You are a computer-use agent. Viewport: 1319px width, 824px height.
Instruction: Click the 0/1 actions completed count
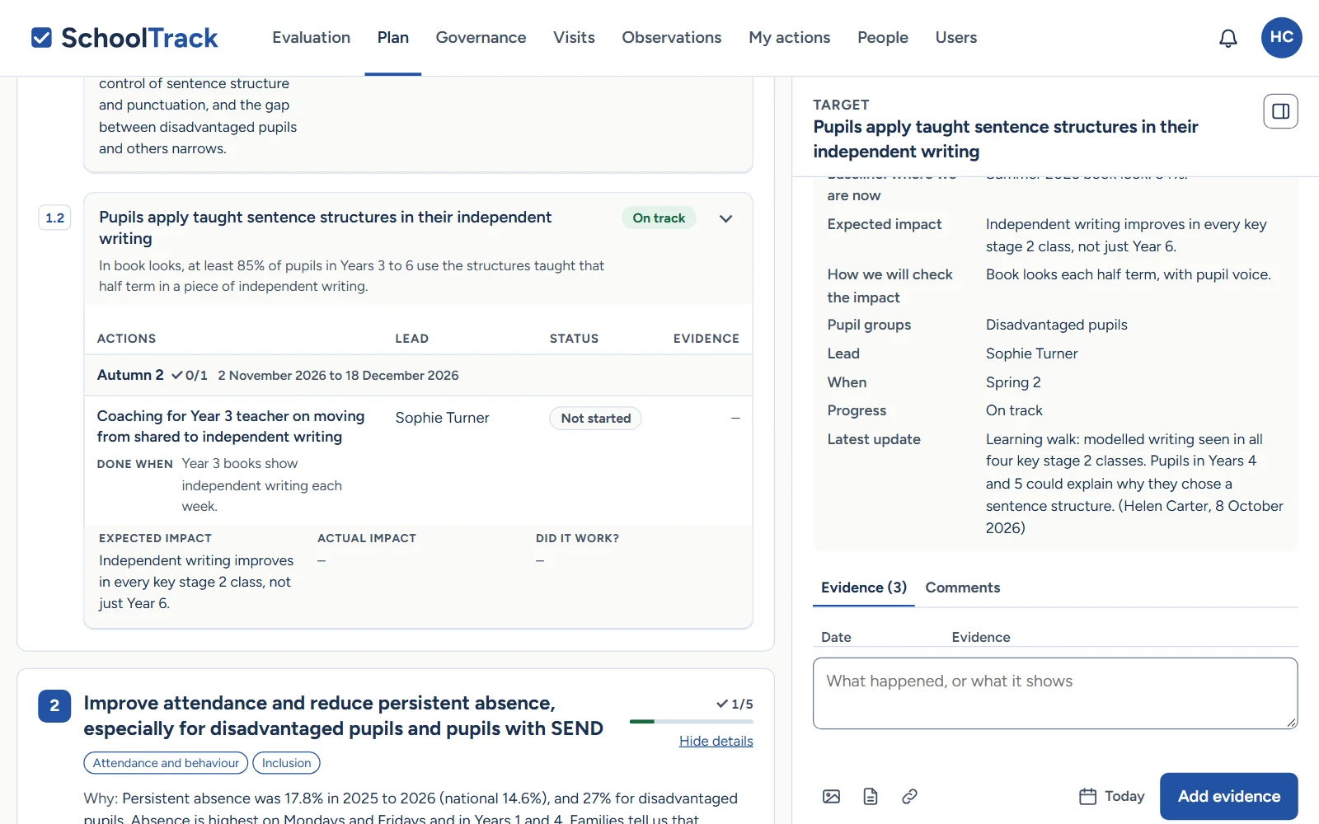(190, 375)
